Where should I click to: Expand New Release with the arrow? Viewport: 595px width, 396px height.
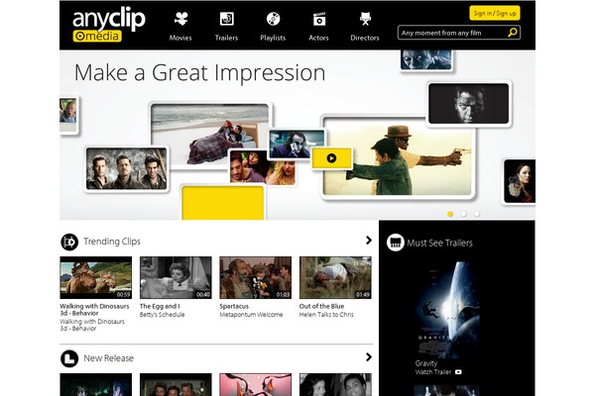(369, 357)
